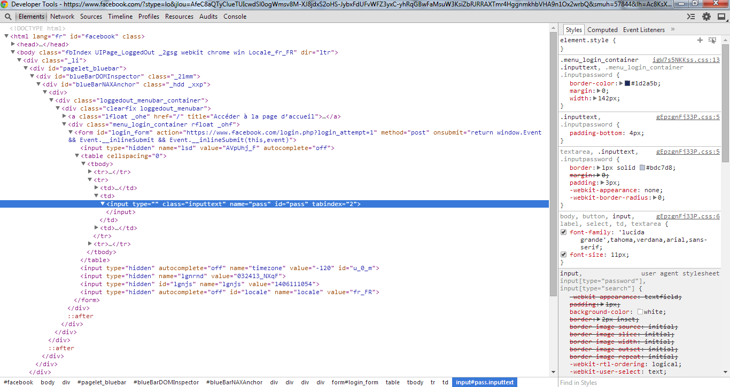Expand the anchor lfloat _ohe node
Screen dimensions: 730x387
point(64,116)
